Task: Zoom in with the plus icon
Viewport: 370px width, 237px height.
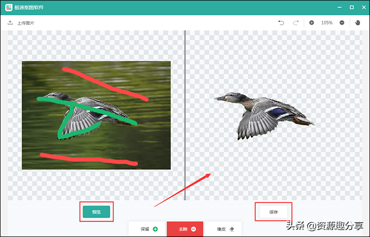Action: (x=311, y=23)
